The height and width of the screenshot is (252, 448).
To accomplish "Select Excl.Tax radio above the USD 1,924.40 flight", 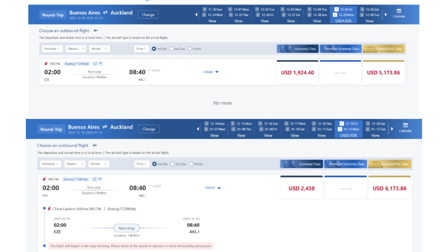I will (x=171, y=49).
